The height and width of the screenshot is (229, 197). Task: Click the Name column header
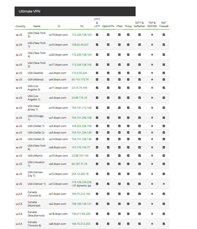tap(37, 26)
